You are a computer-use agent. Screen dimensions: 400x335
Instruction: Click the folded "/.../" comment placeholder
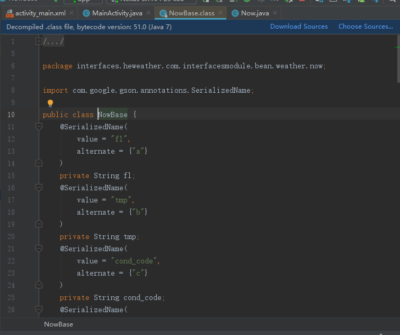coord(54,41)
